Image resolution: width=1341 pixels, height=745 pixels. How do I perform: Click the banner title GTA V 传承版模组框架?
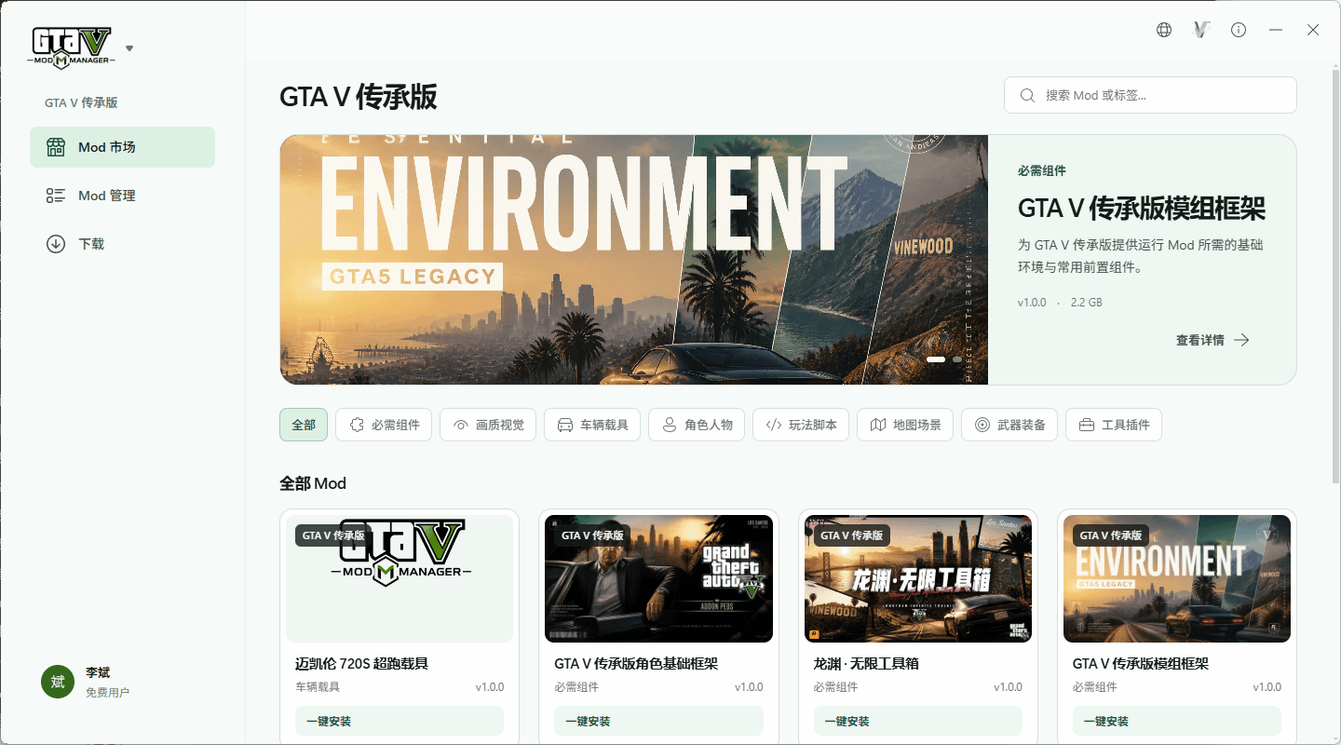coord(1142,209)
